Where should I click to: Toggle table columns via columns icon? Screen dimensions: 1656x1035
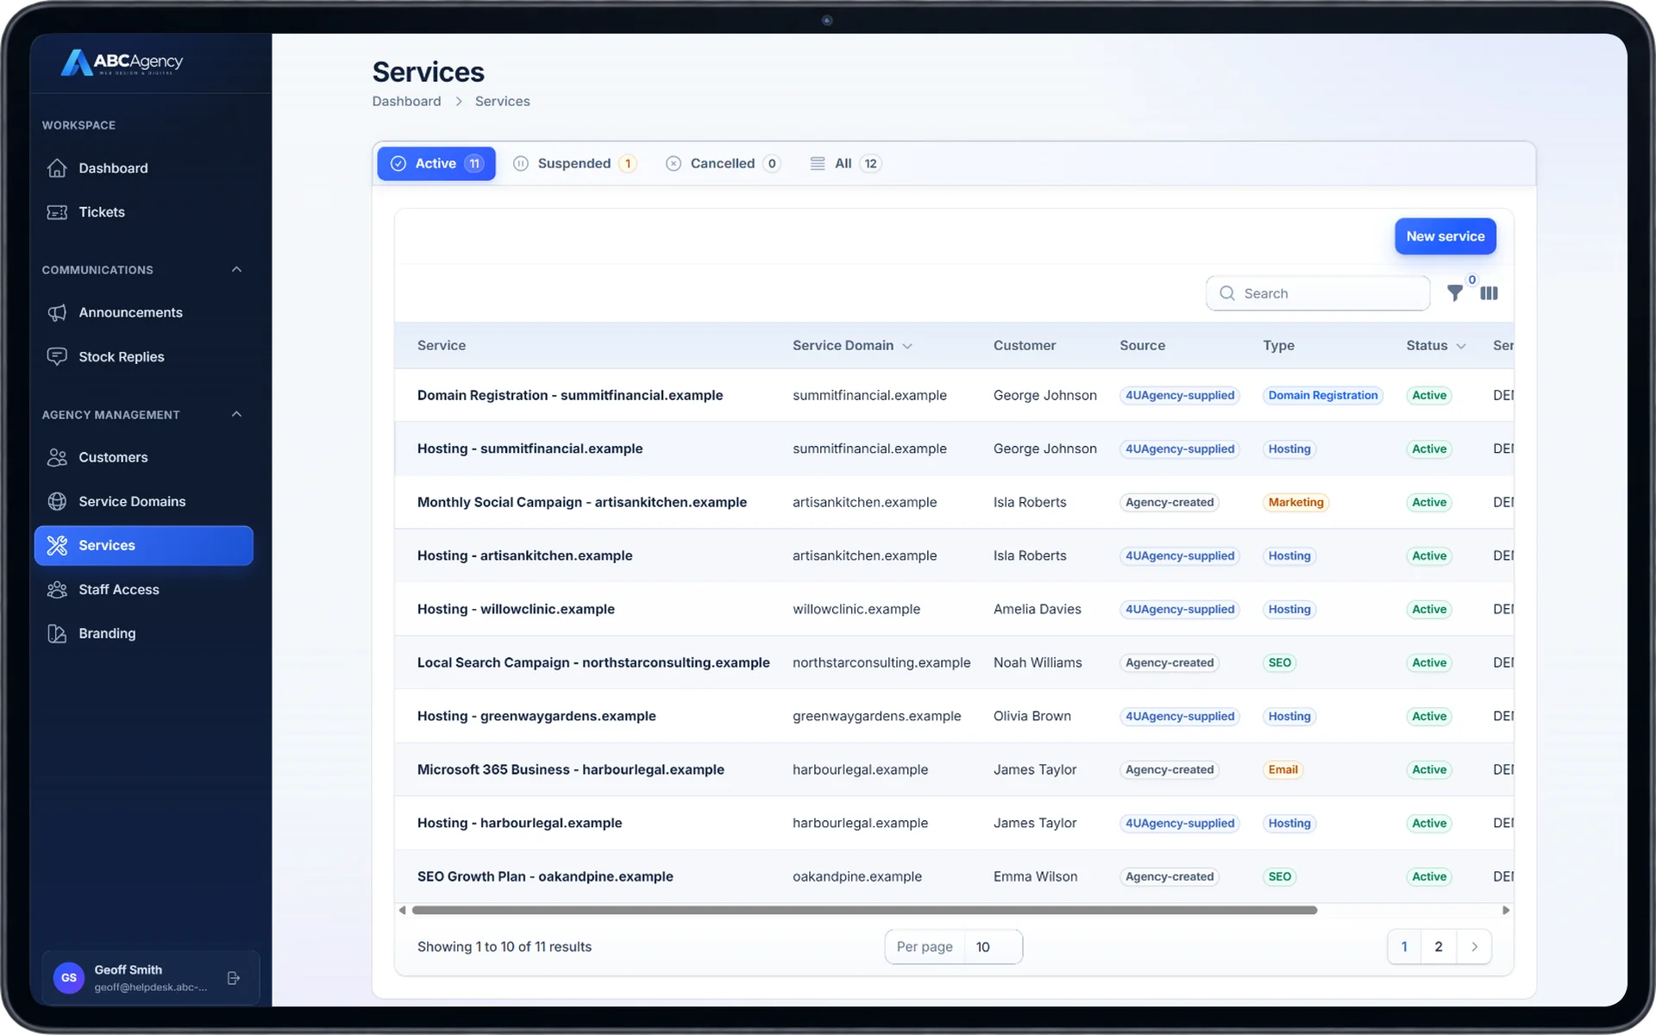pos(1489,293)
